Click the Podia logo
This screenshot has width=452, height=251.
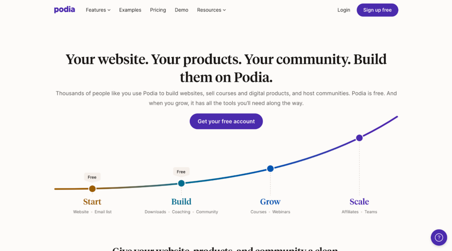point(64,10)
